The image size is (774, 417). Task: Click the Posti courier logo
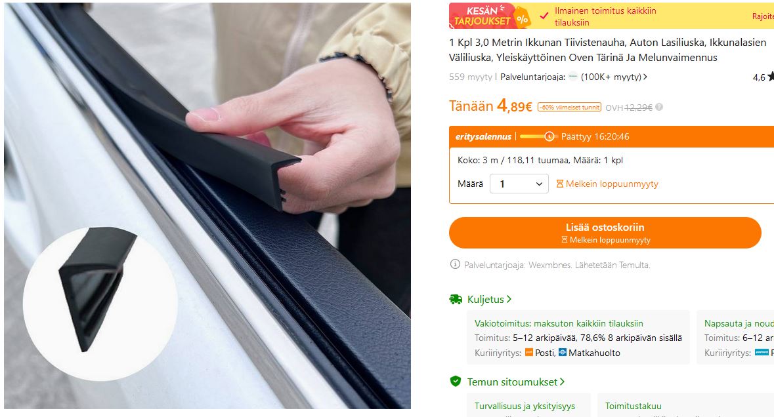[x=528, y=352]
